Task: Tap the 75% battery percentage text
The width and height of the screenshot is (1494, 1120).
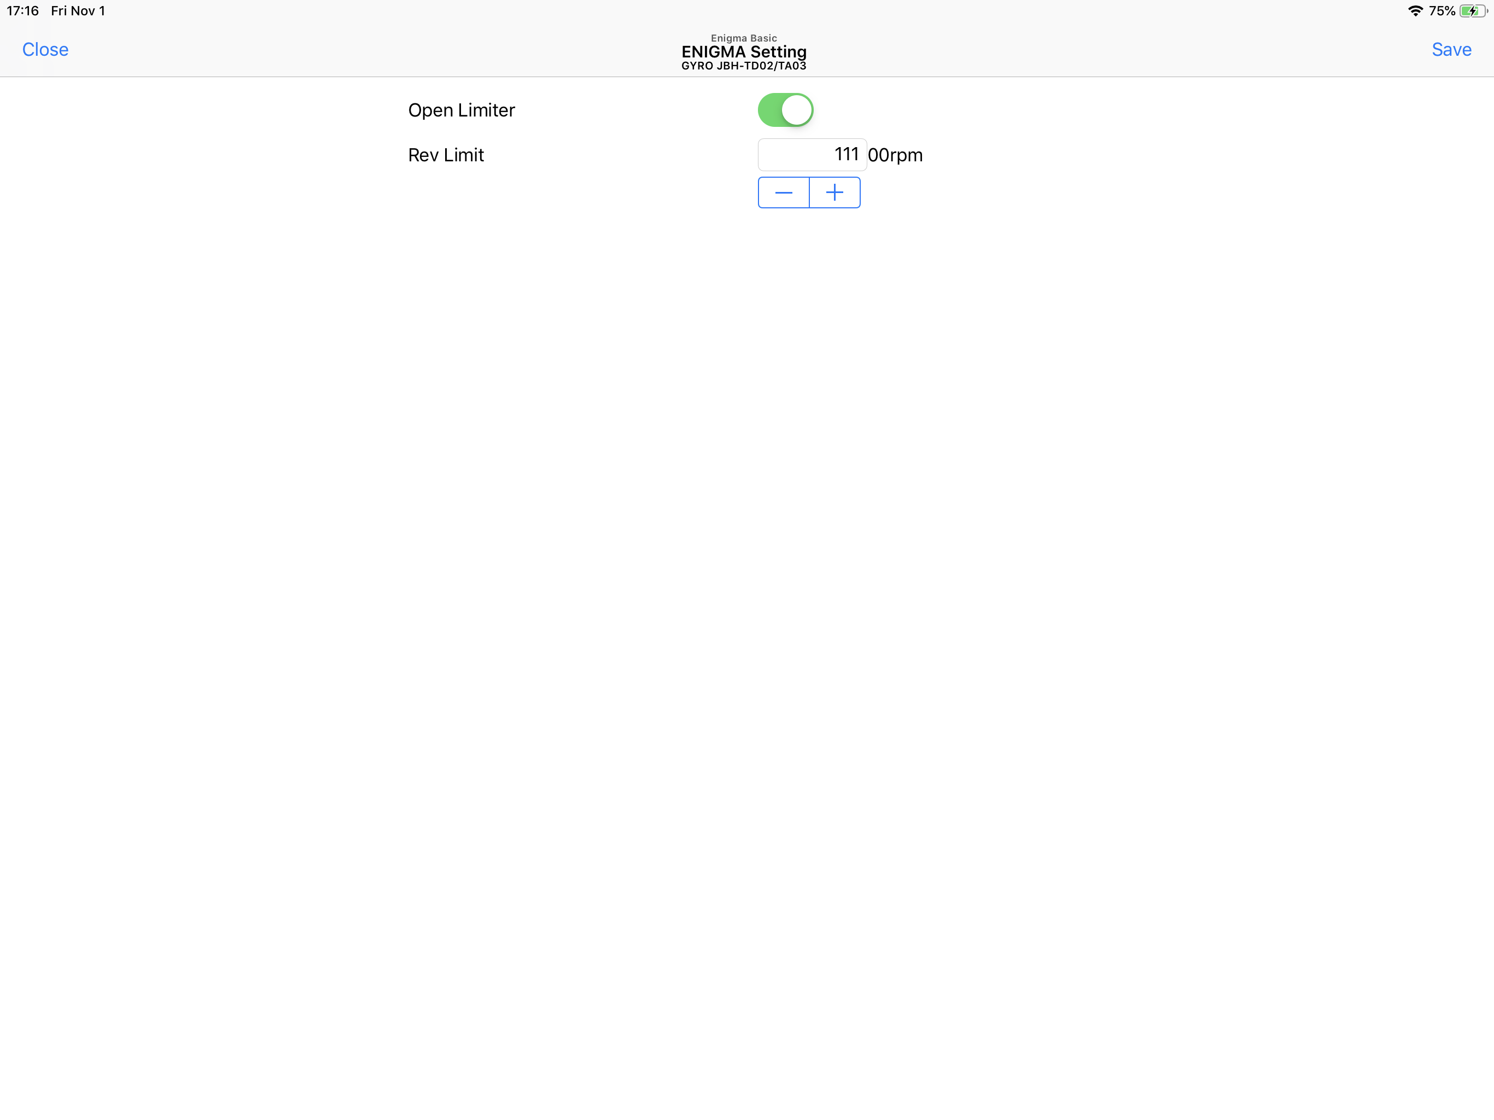Action: pos(1442,11)
